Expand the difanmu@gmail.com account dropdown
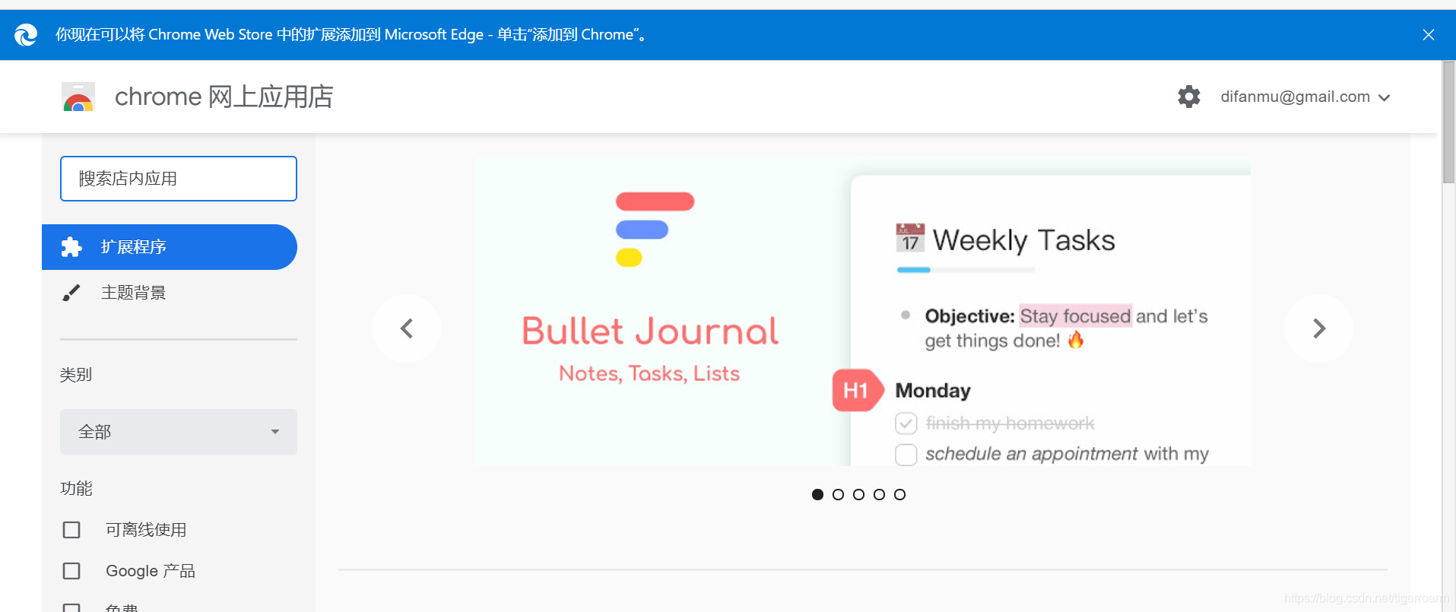The height and width of the screenshot is (612, 1456). pos(1305,97)
